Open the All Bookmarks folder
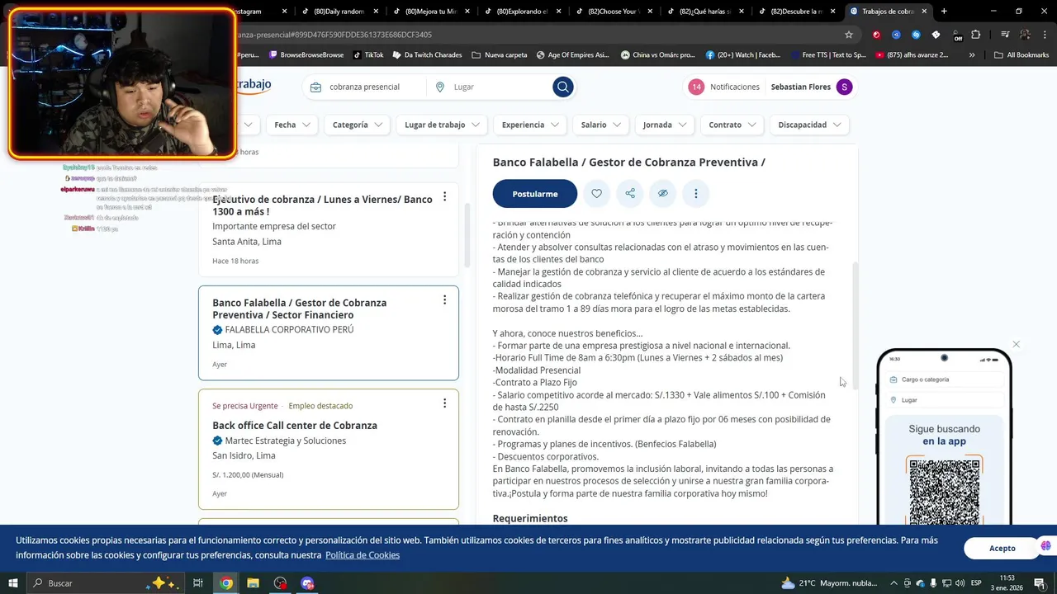 point(1021,55)
